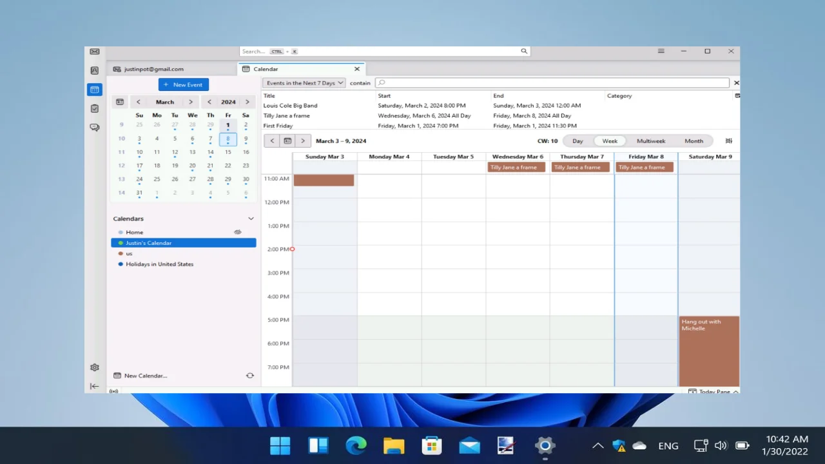This screenshot has width=825, height=464.
Task: Open Events in the Next 7 Days dropdown
Action: pos(304,82)
